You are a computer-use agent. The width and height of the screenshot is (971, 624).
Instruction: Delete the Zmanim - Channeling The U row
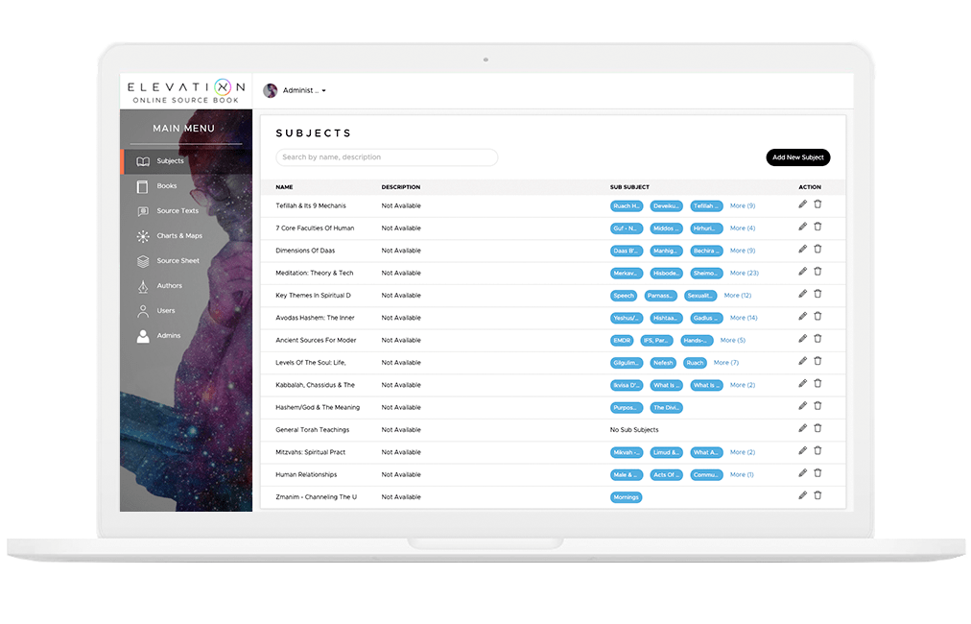coord(817,495)
